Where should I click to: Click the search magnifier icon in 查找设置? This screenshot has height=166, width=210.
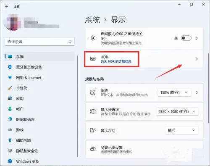tap(70, 42)
